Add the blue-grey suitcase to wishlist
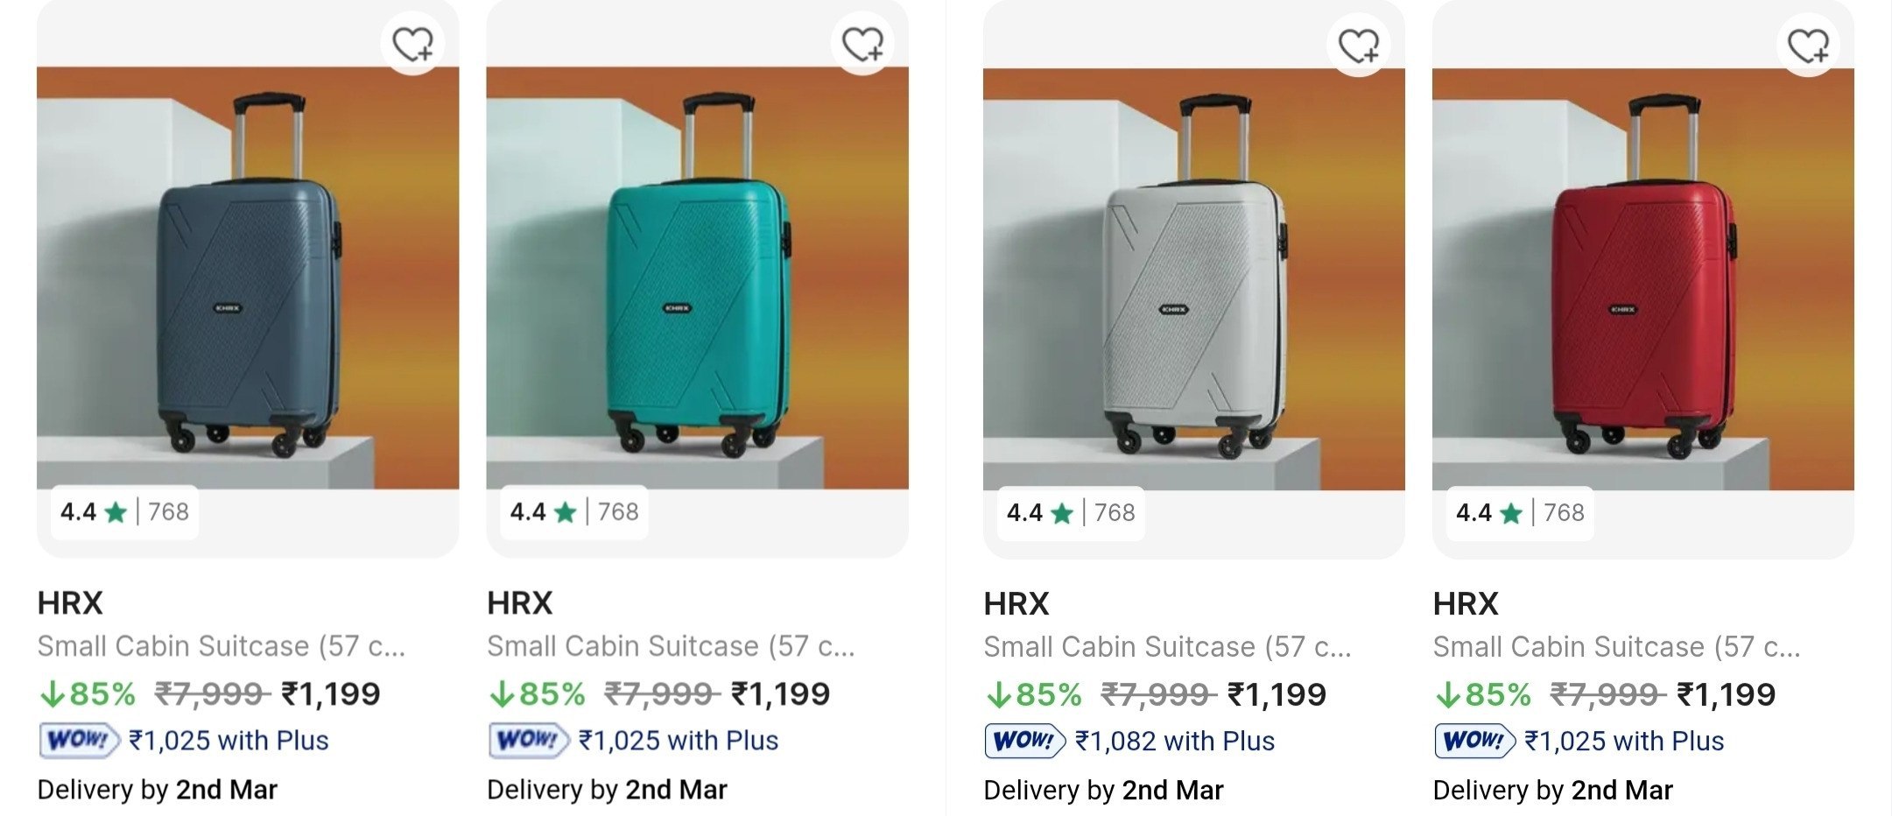The image size is (1892, 816). tap(412, 44)
